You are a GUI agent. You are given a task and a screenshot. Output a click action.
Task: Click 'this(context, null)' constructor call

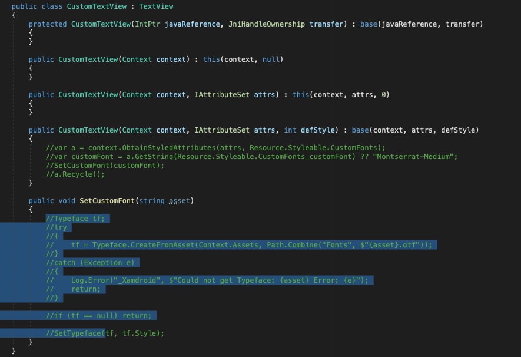(x=243, y=59)
